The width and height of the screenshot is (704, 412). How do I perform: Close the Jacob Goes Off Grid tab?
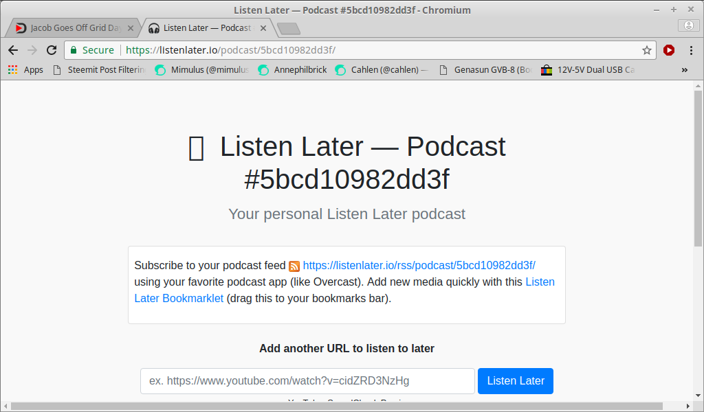[130, 28]
